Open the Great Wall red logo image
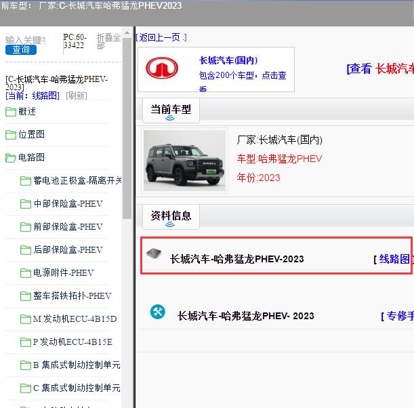The image size is (414, 408). pos(162,68)
